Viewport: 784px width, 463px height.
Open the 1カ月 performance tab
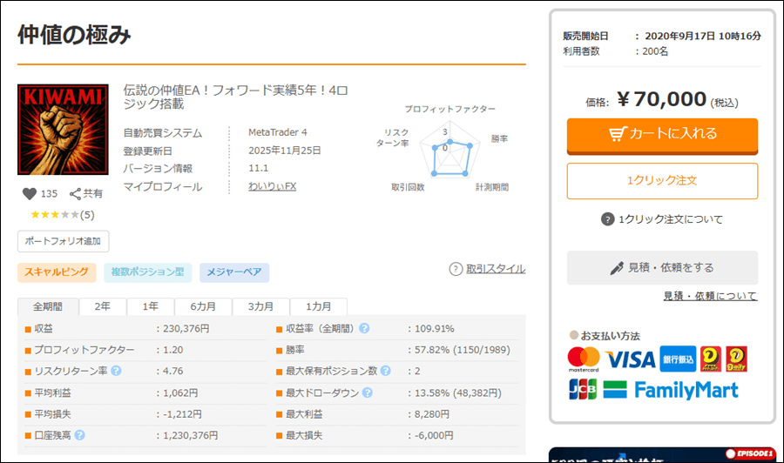pos(317,306)
